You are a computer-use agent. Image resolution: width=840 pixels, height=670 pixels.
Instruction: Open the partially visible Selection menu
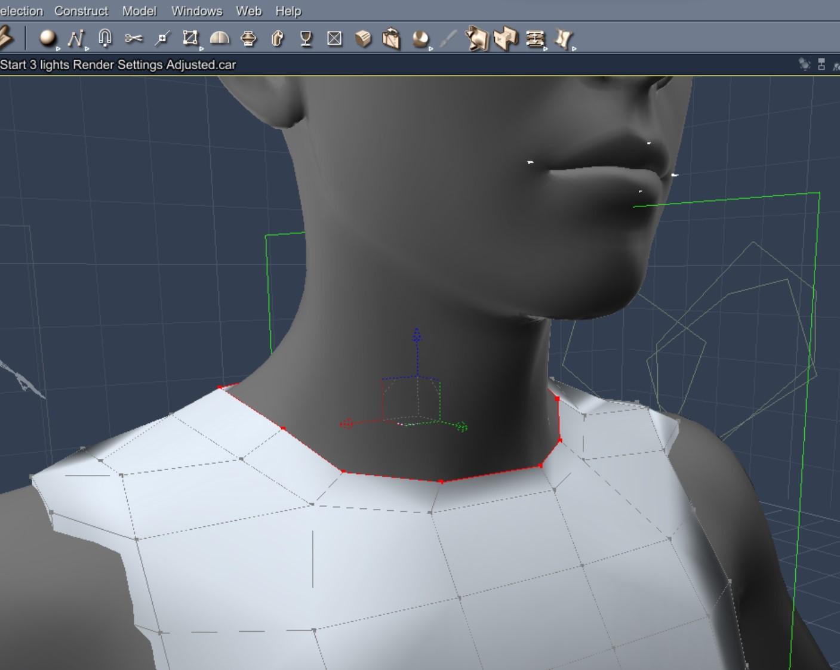(21, 11)
